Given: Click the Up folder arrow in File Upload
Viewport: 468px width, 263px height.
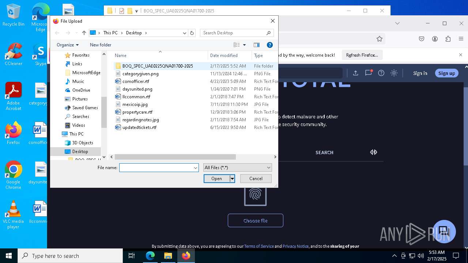Looking at the screenshot, I should [x=84, y=33].
